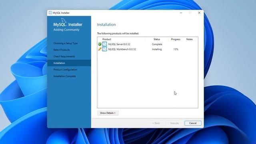
Task: Click the green complete checkmark icon for MySQL Server
Action: (x=100, y=44)
